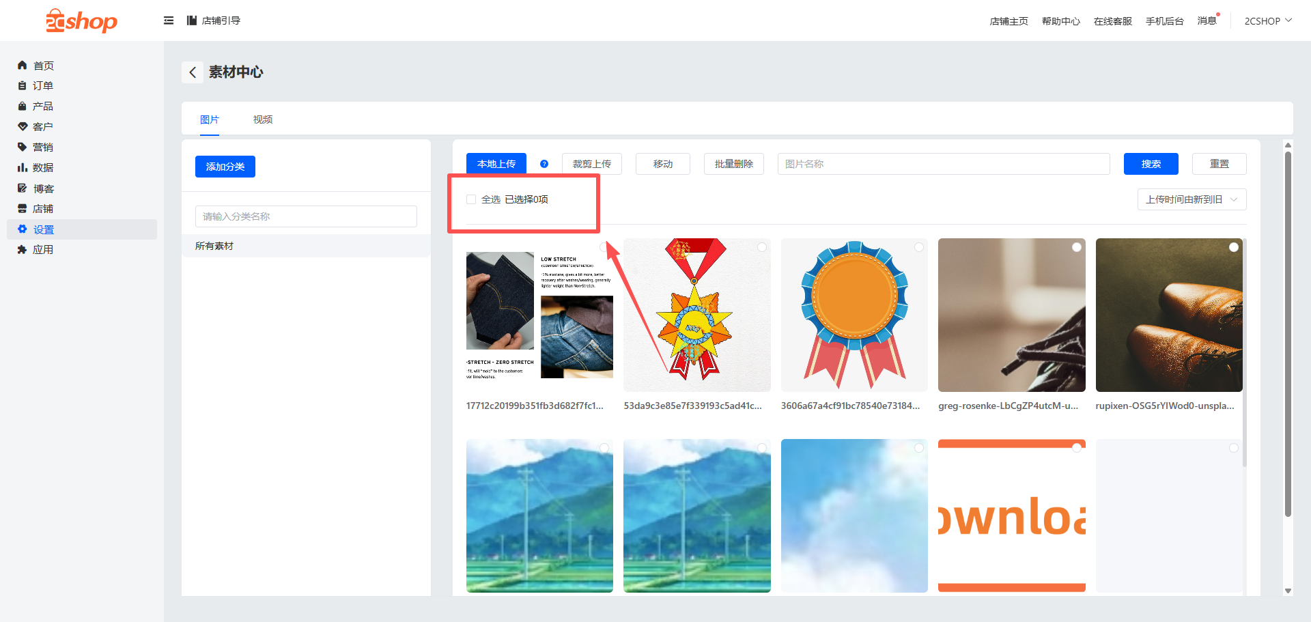Open the home (首页) sidebar icon
The height and width of the screenshot is (622, 1311).
22,66
